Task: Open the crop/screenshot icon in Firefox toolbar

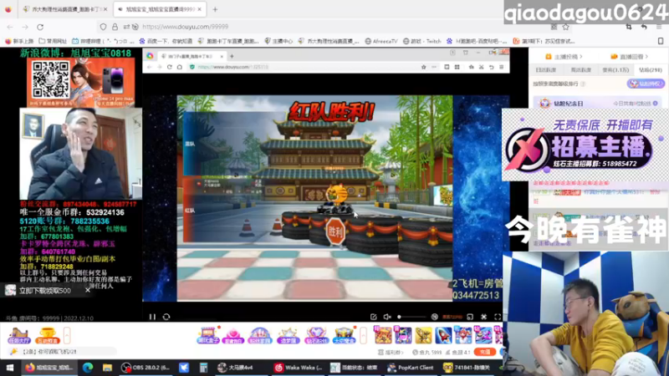Action: tap(629, 27)
